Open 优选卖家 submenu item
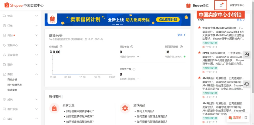The width and height of the screenshot is (254, 125). click(12, 90)
